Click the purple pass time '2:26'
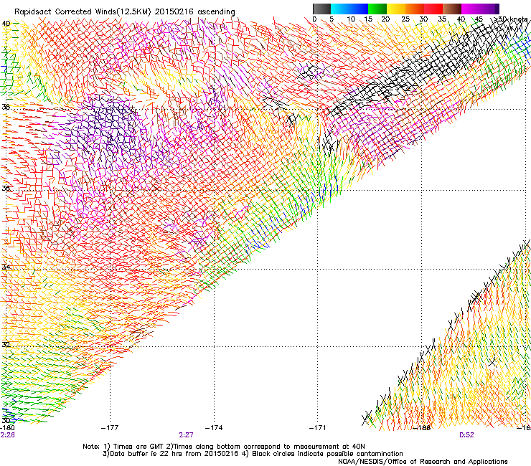Screen dimensions: 531x466 (x=7, y=435)
